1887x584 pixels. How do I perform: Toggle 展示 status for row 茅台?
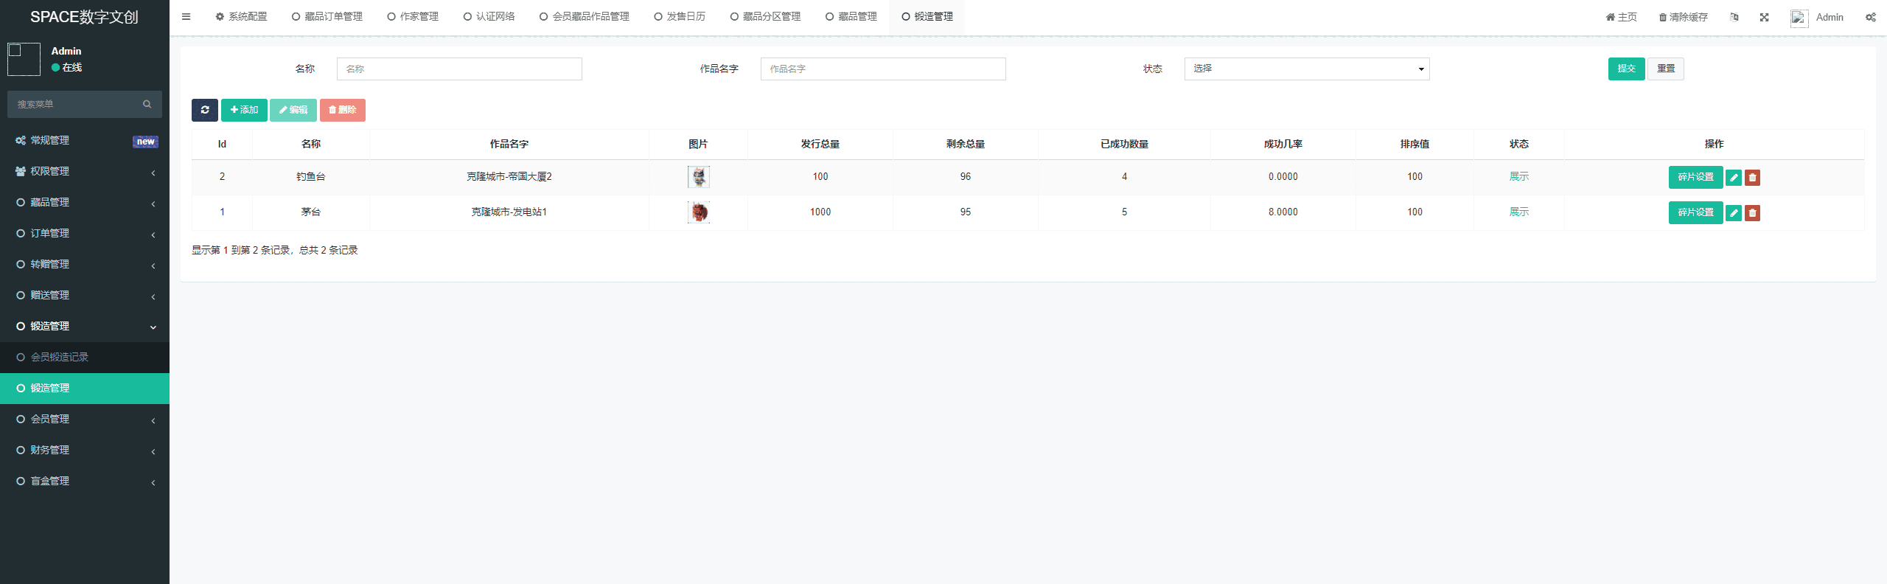1518,212
